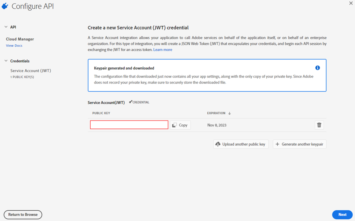Click the Create a new Service Account heading

(138, 27)
